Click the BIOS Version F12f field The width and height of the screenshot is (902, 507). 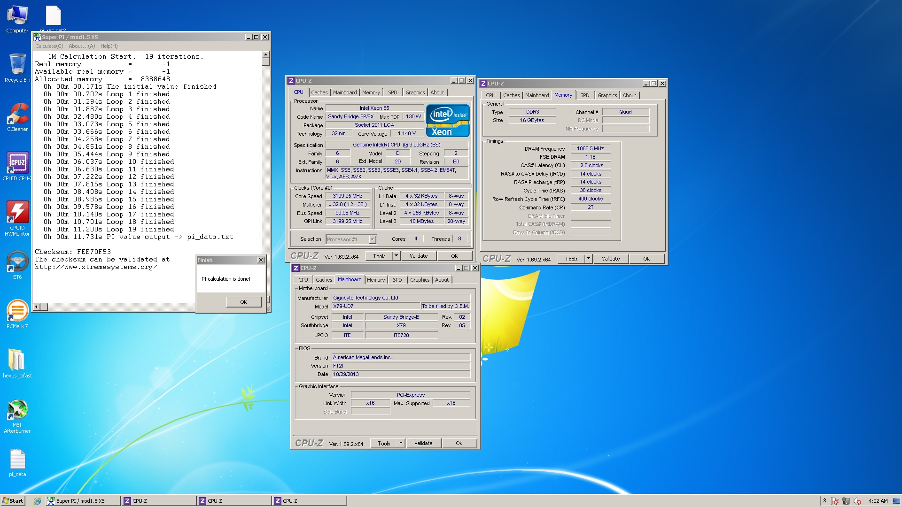tap(401, 366)
